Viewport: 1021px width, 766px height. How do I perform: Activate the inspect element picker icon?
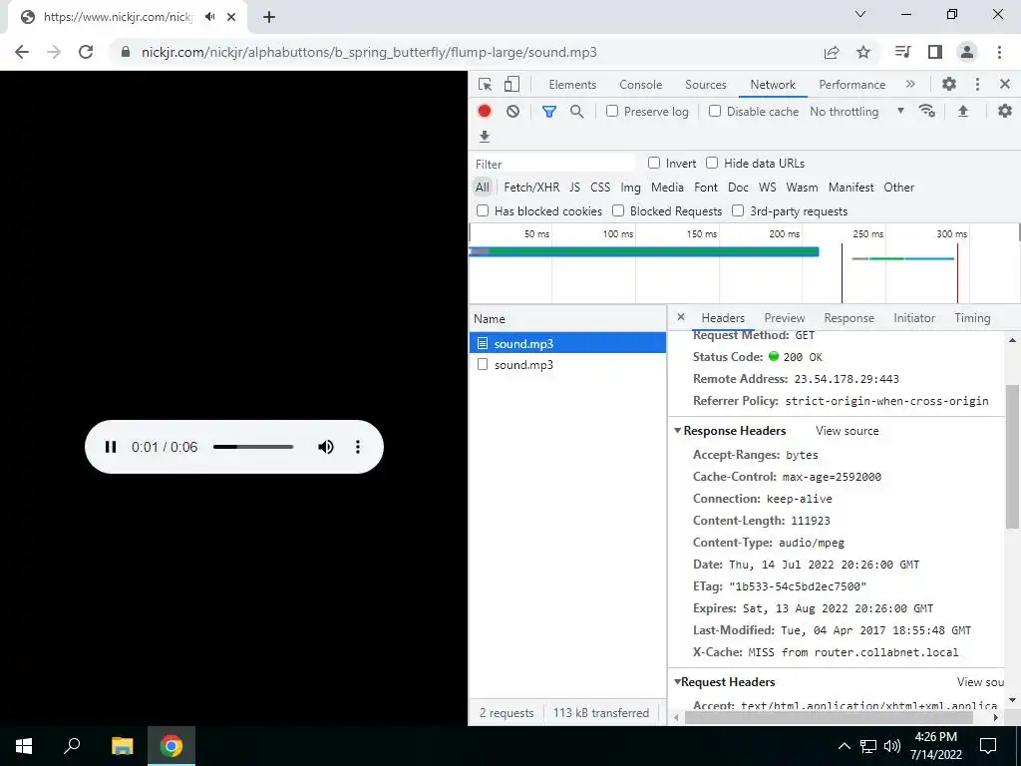pyautogui.click(x=486, y=85)
